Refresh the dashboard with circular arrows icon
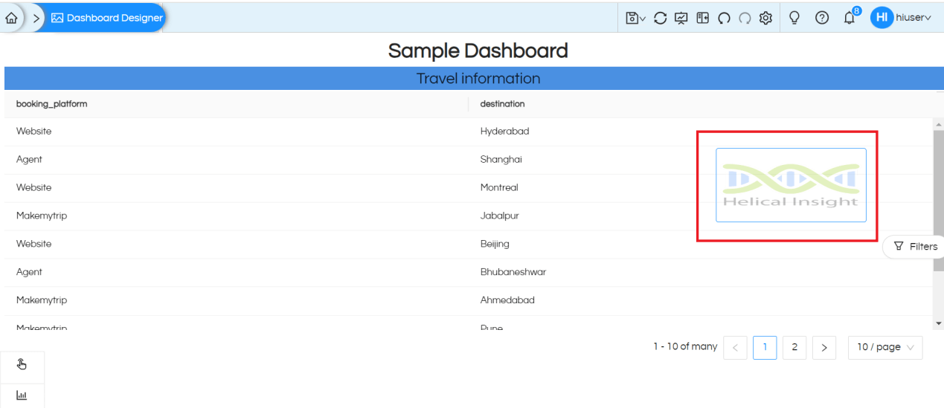 point(660,18)
